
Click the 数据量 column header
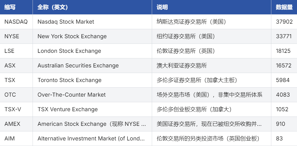284,7
